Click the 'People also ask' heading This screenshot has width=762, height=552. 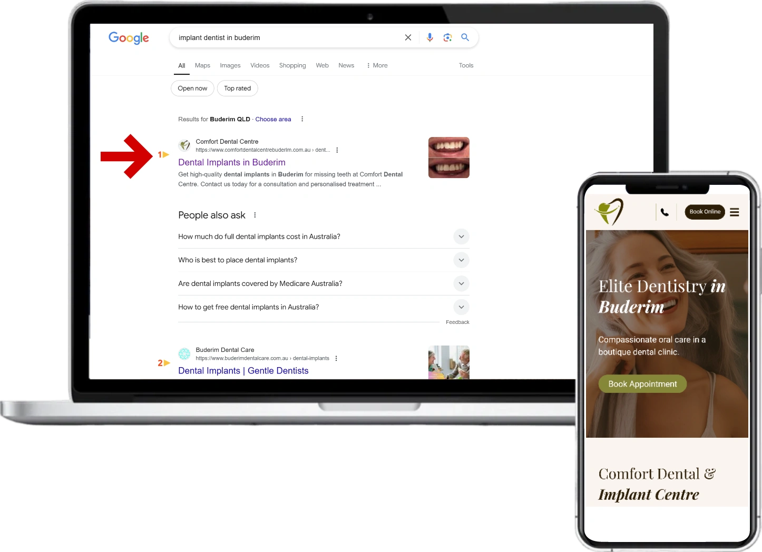[212, 215]
